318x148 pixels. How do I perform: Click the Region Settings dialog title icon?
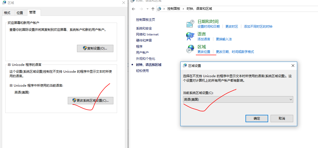[x=185, y=66]
